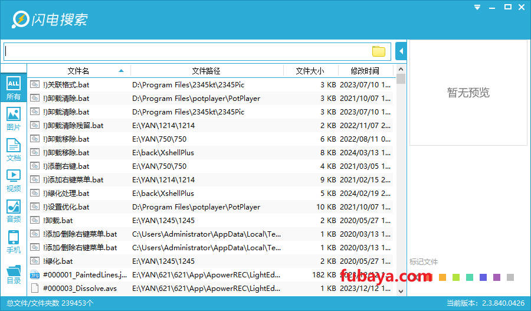This screenshot has height=311, width=531.
Task: Click the file icon of !)绿化处理.bat
Action: [x=35, y=193]
